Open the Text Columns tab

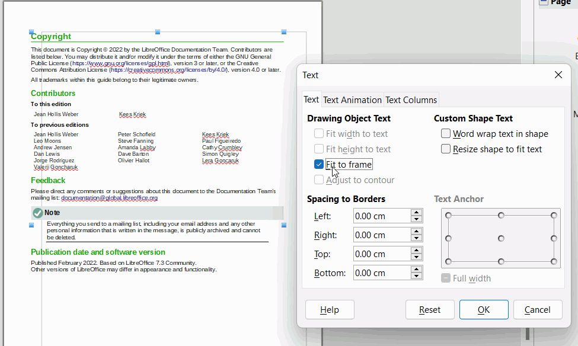click(411, 100)
